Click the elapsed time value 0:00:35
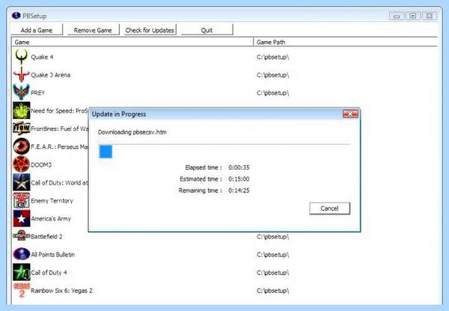 click(x=239, y=167)
